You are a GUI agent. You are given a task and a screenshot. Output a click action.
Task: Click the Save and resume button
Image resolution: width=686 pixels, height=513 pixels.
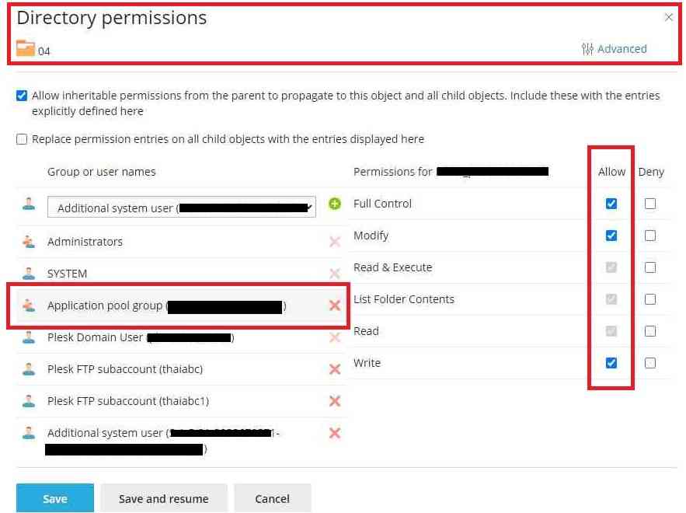163,499
